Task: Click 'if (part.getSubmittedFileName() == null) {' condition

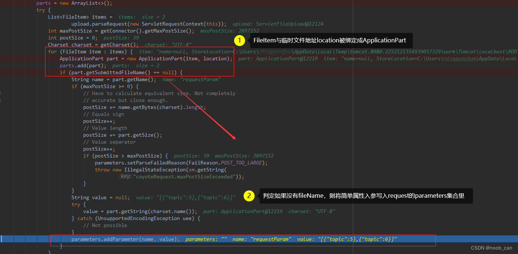Action: tap(121, 72)
